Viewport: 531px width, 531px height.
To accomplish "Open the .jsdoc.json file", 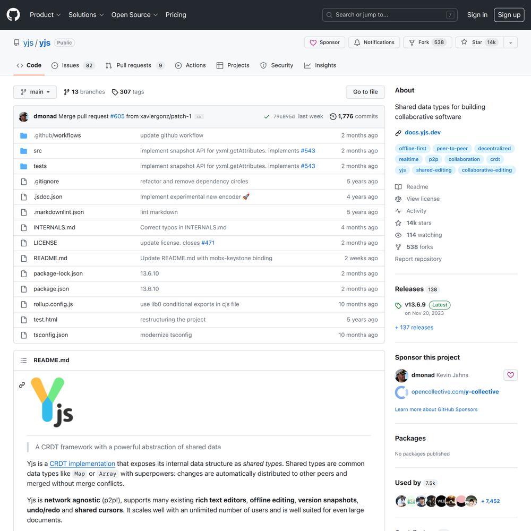I will (x=48, y=197).
